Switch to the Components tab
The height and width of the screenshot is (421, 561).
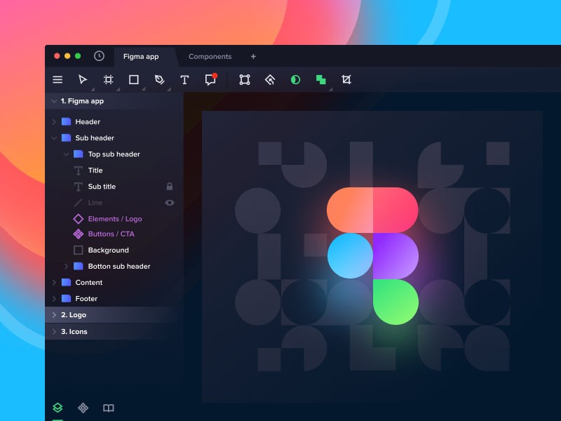click(210, 56)
